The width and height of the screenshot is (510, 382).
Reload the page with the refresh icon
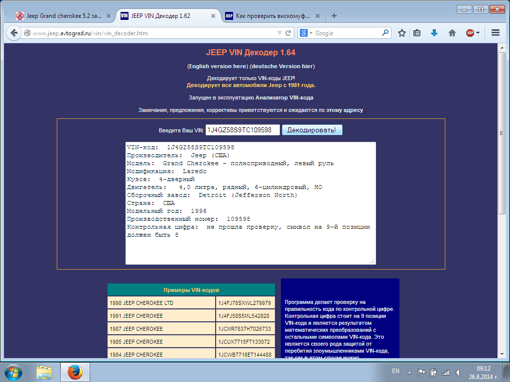coord(288,33)
